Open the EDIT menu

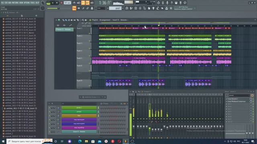(6, 3)
